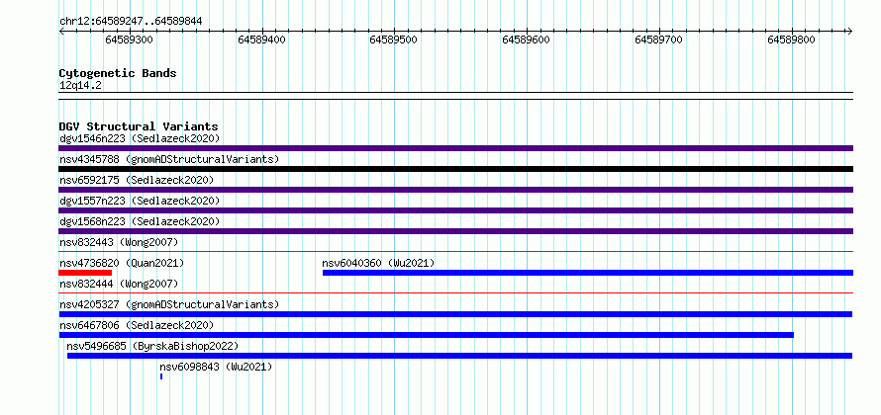Click the blue bar for nsv5496685
The height and width of the screenshot is (415, 881).
click(459, 356)
